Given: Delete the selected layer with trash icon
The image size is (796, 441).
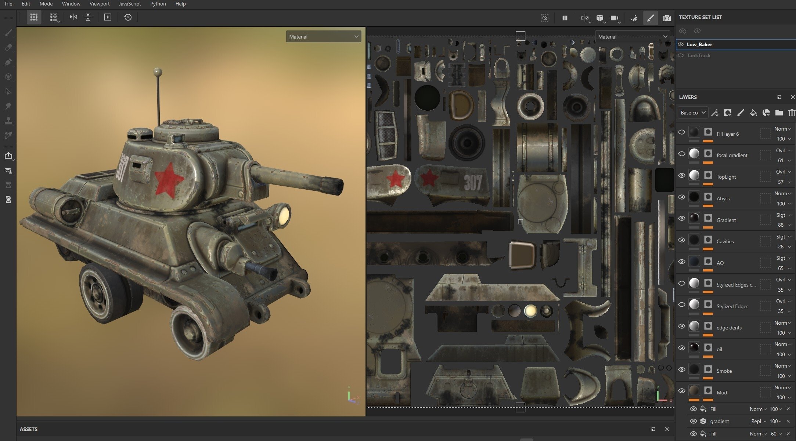Looking at the screenshot, I should click(x=791, y=113).
